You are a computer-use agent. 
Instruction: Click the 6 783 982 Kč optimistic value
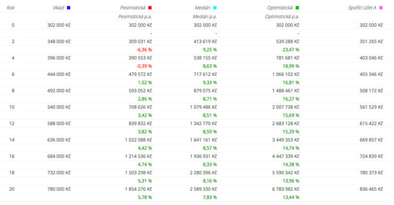pyautogui.click(x=286, y=189)
